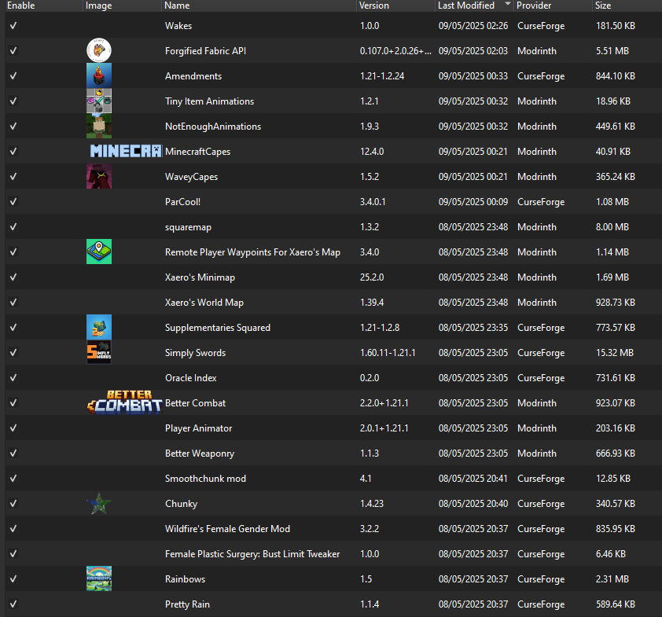Click the MinecraftCapes logo image
This screenshot has width=662, height=617.
(126, 151)
